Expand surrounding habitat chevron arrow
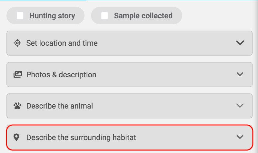Image resolution: width=258 pixels, height=153 pixels. tap(240, 137)
